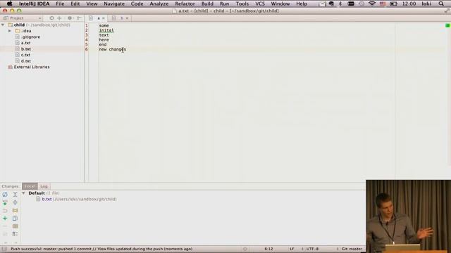Click 'inital' word on line 2
Viewport: 451px width, 253px height.
[106, 30]
